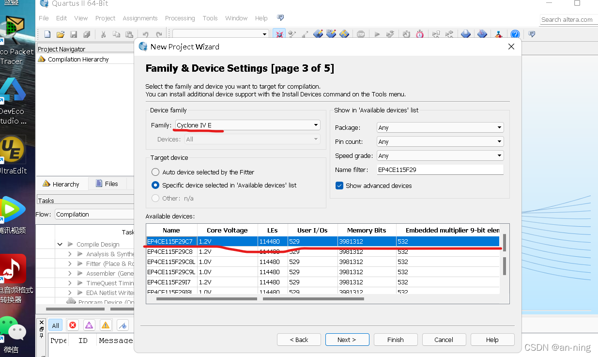Select Specific device selected in Available devices list
Image resolution: width=598 pixels, height=357 pixels.
(155, 185)
